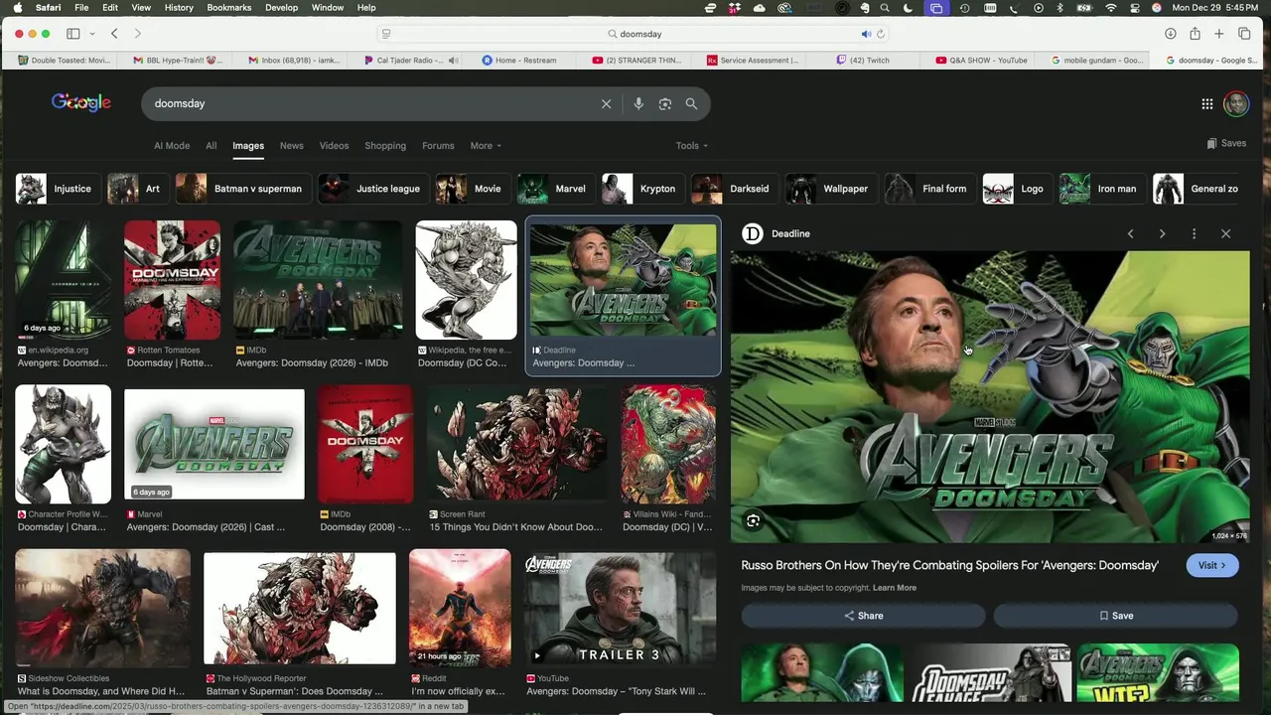The image size is (1271, 715).
Task: Open AI Mode tab
Action: point(172,146)
